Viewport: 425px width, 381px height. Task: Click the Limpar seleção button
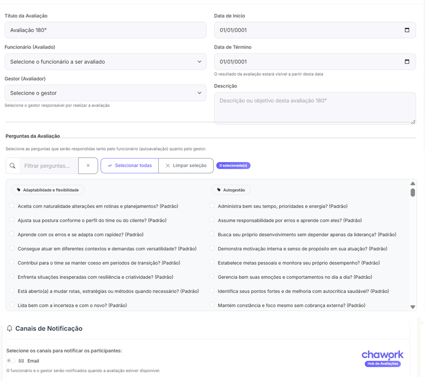pyautogui.click(x=186, y=166)
